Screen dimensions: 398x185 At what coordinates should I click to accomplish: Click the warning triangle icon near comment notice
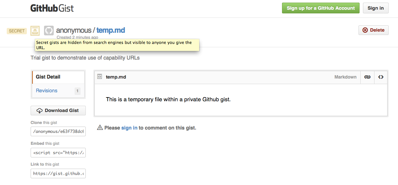100,128
